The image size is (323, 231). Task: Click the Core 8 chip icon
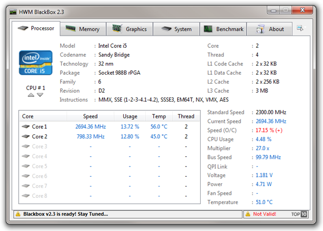(x=26, y=196)
